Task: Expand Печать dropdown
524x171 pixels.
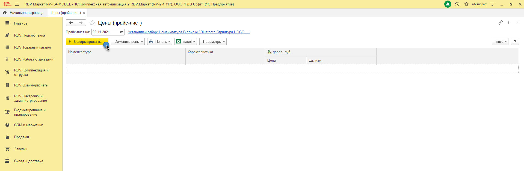Action: click(x=159, y=41)
